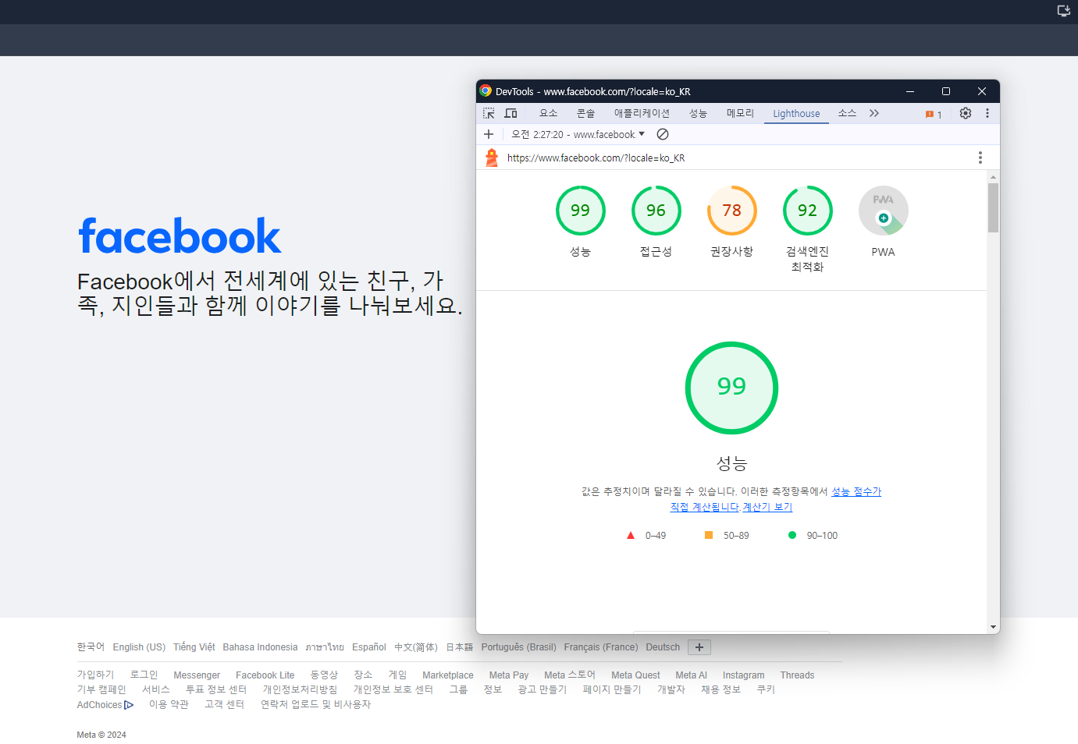Maximize the DevTools window
This screenshot has height=744, width=1078.
[946, 91]
